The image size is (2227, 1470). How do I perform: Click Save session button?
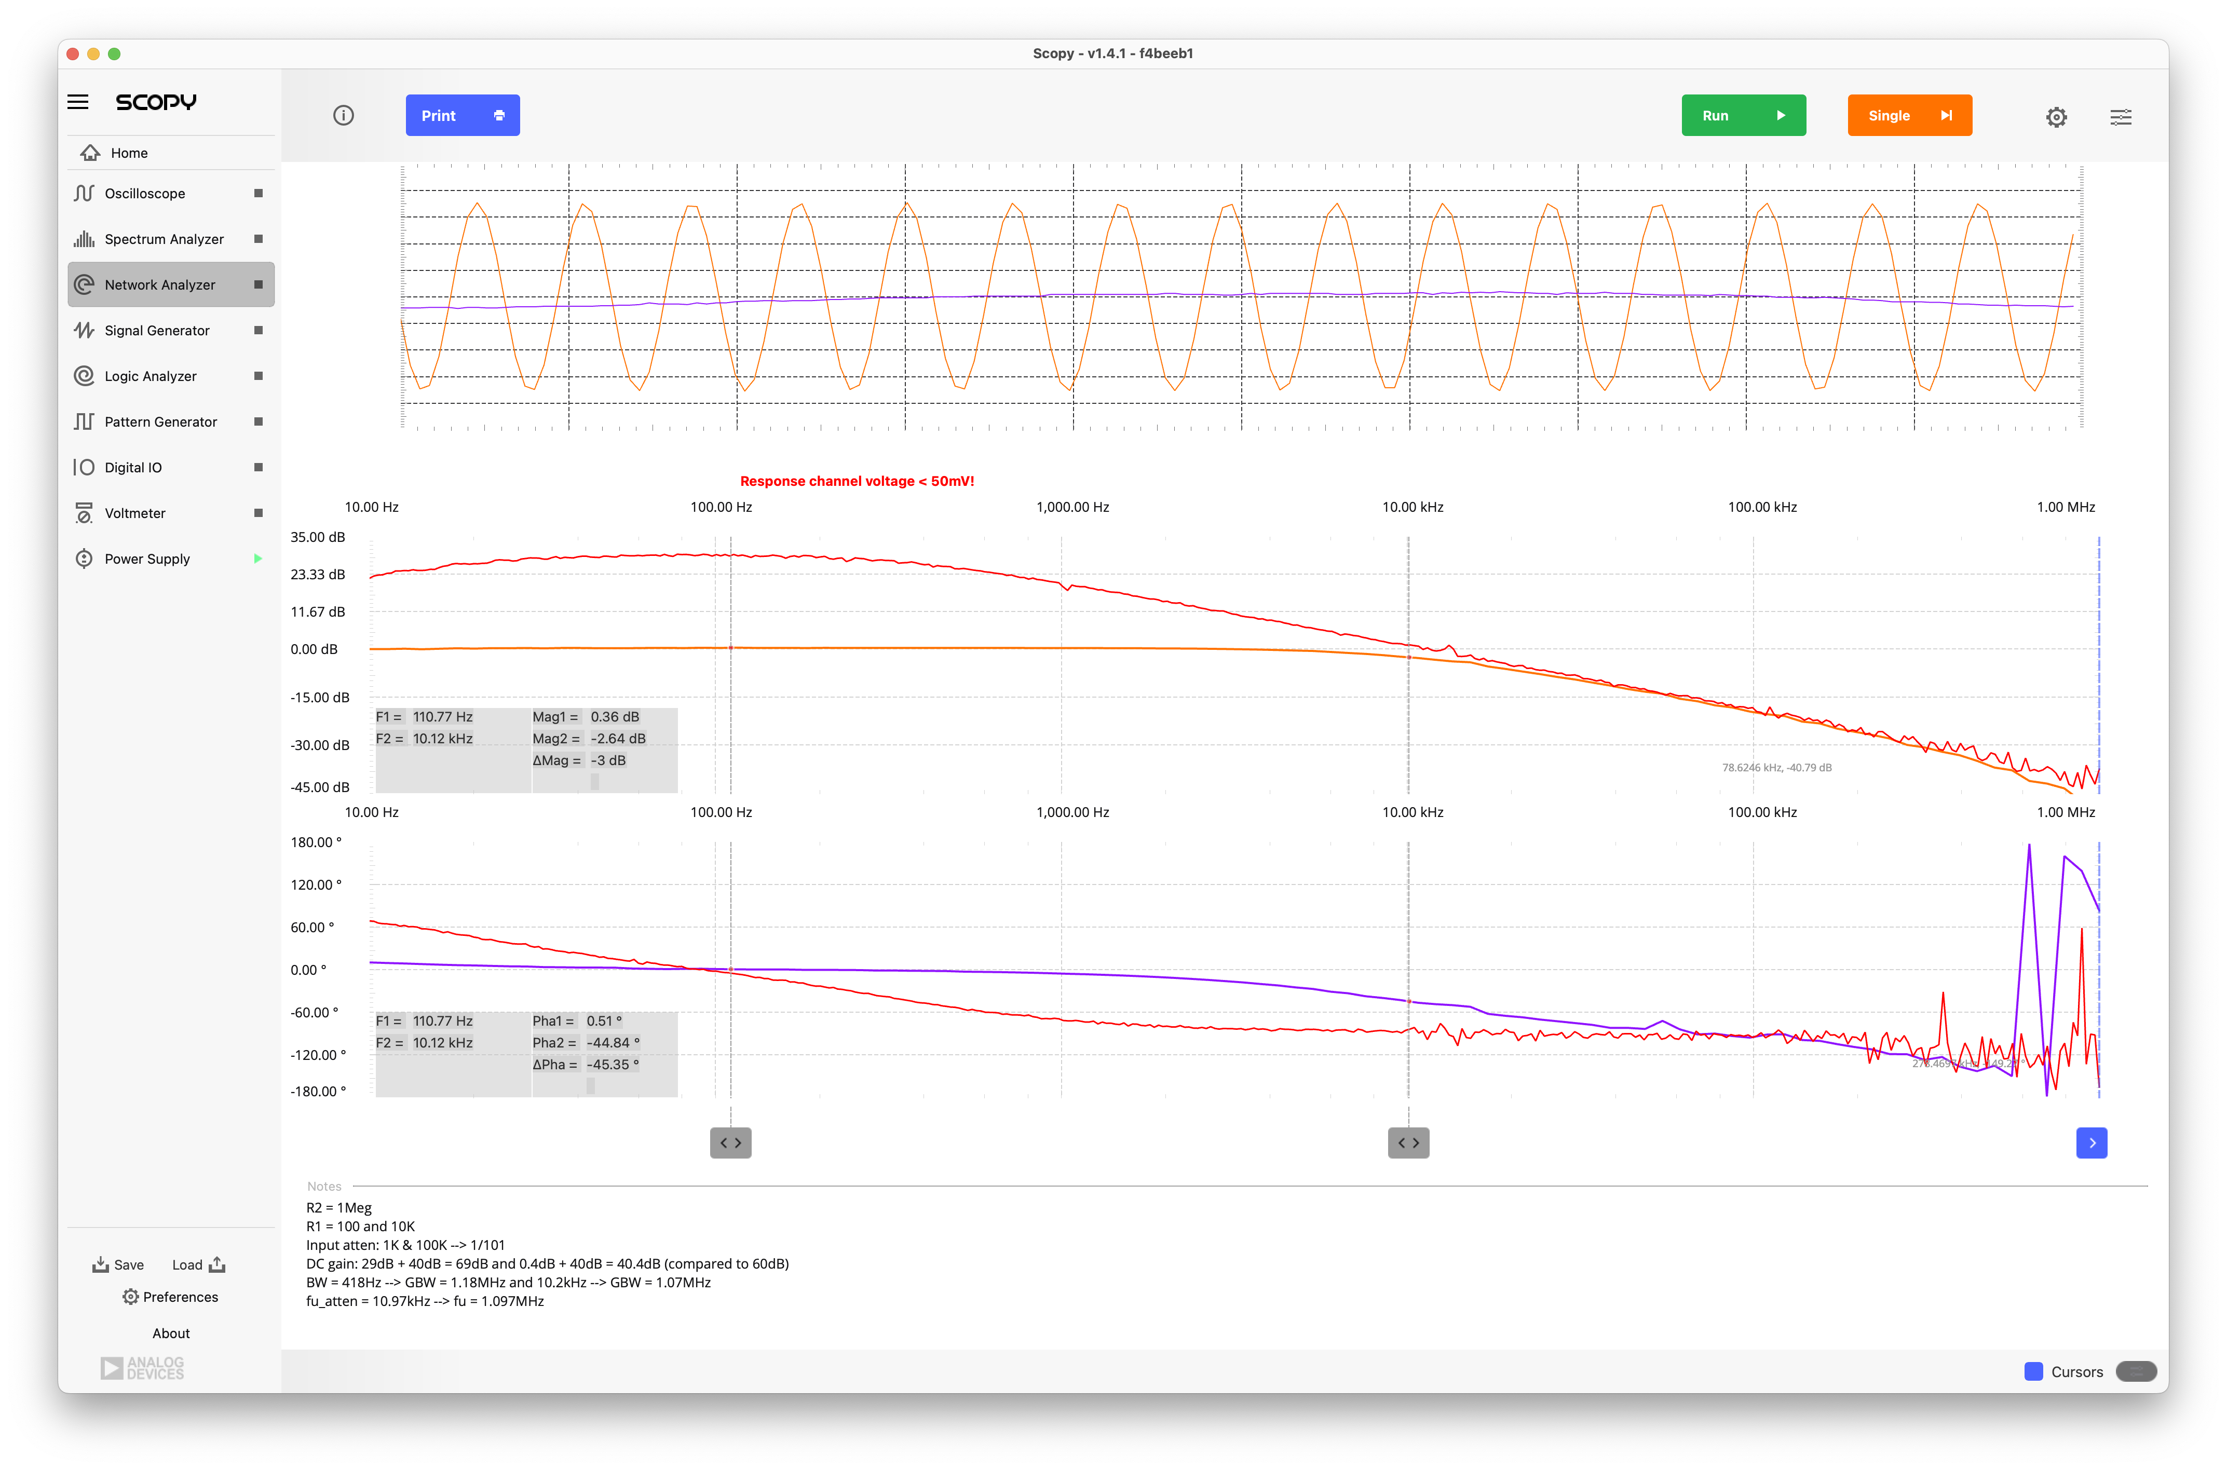[118, 1264]
